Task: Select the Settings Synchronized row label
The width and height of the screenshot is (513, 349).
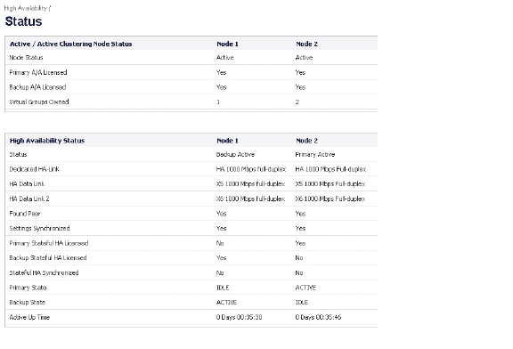Action: (39, 228)
